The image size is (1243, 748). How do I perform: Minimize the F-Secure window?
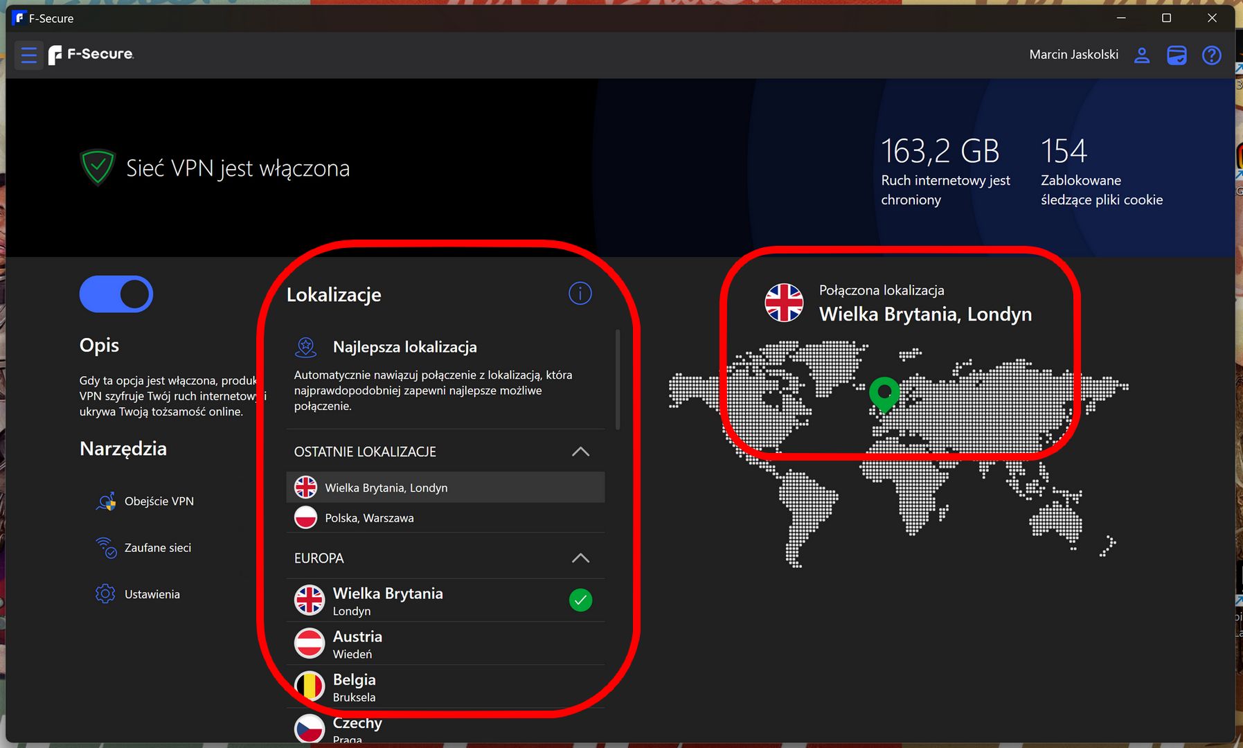pos(1121,18)
